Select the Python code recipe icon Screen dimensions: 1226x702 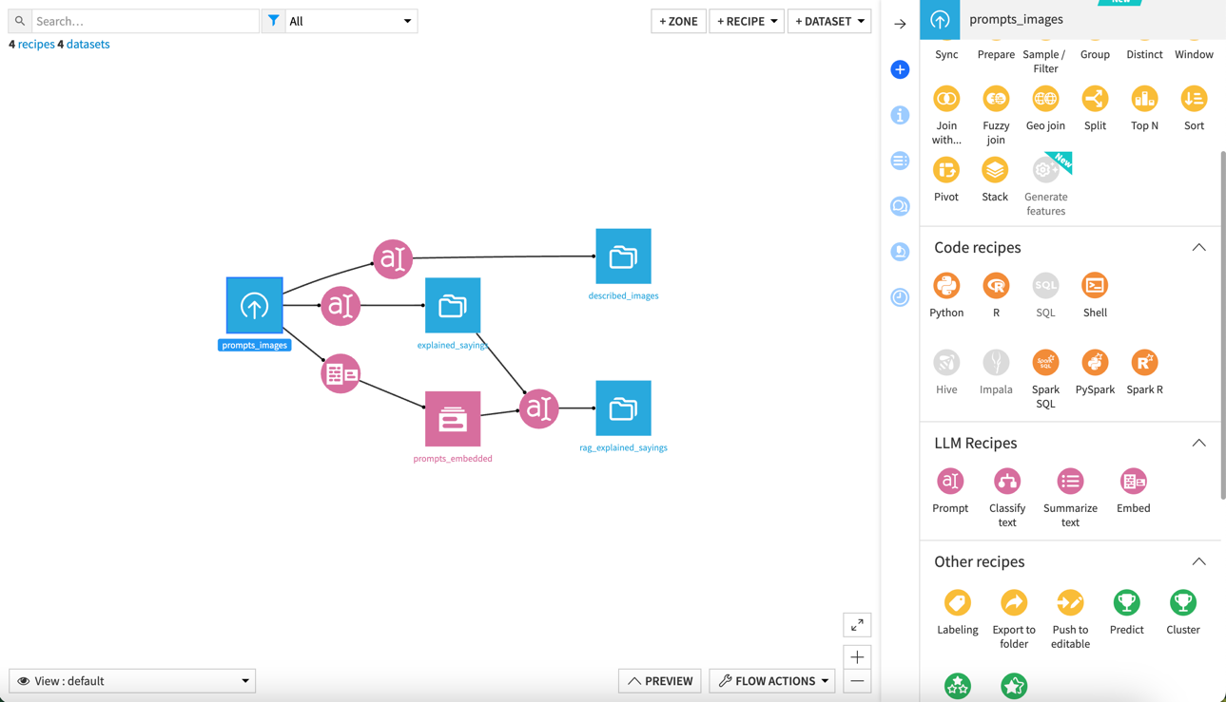coord(946,286)
